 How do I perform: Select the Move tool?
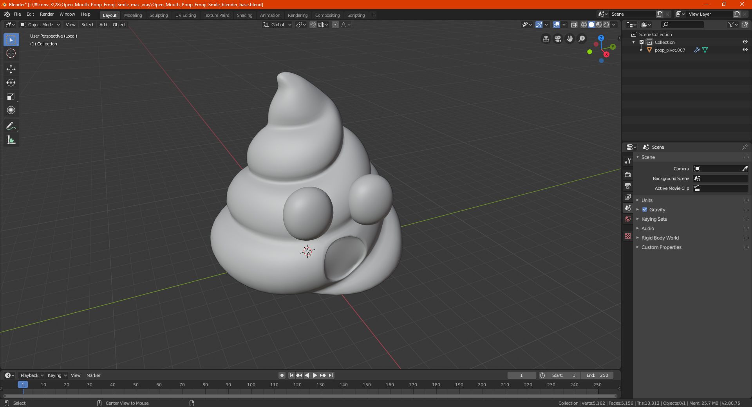pyautogui.click(x=11, y=69)
